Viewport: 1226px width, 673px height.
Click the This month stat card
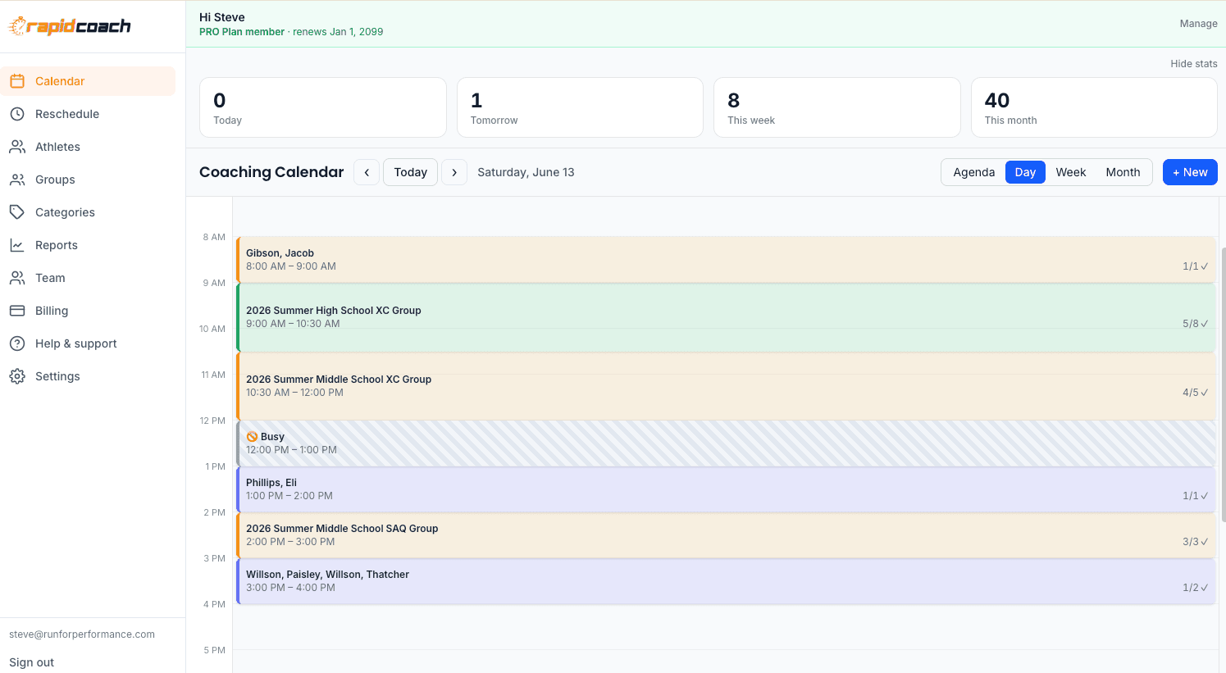1094,107
